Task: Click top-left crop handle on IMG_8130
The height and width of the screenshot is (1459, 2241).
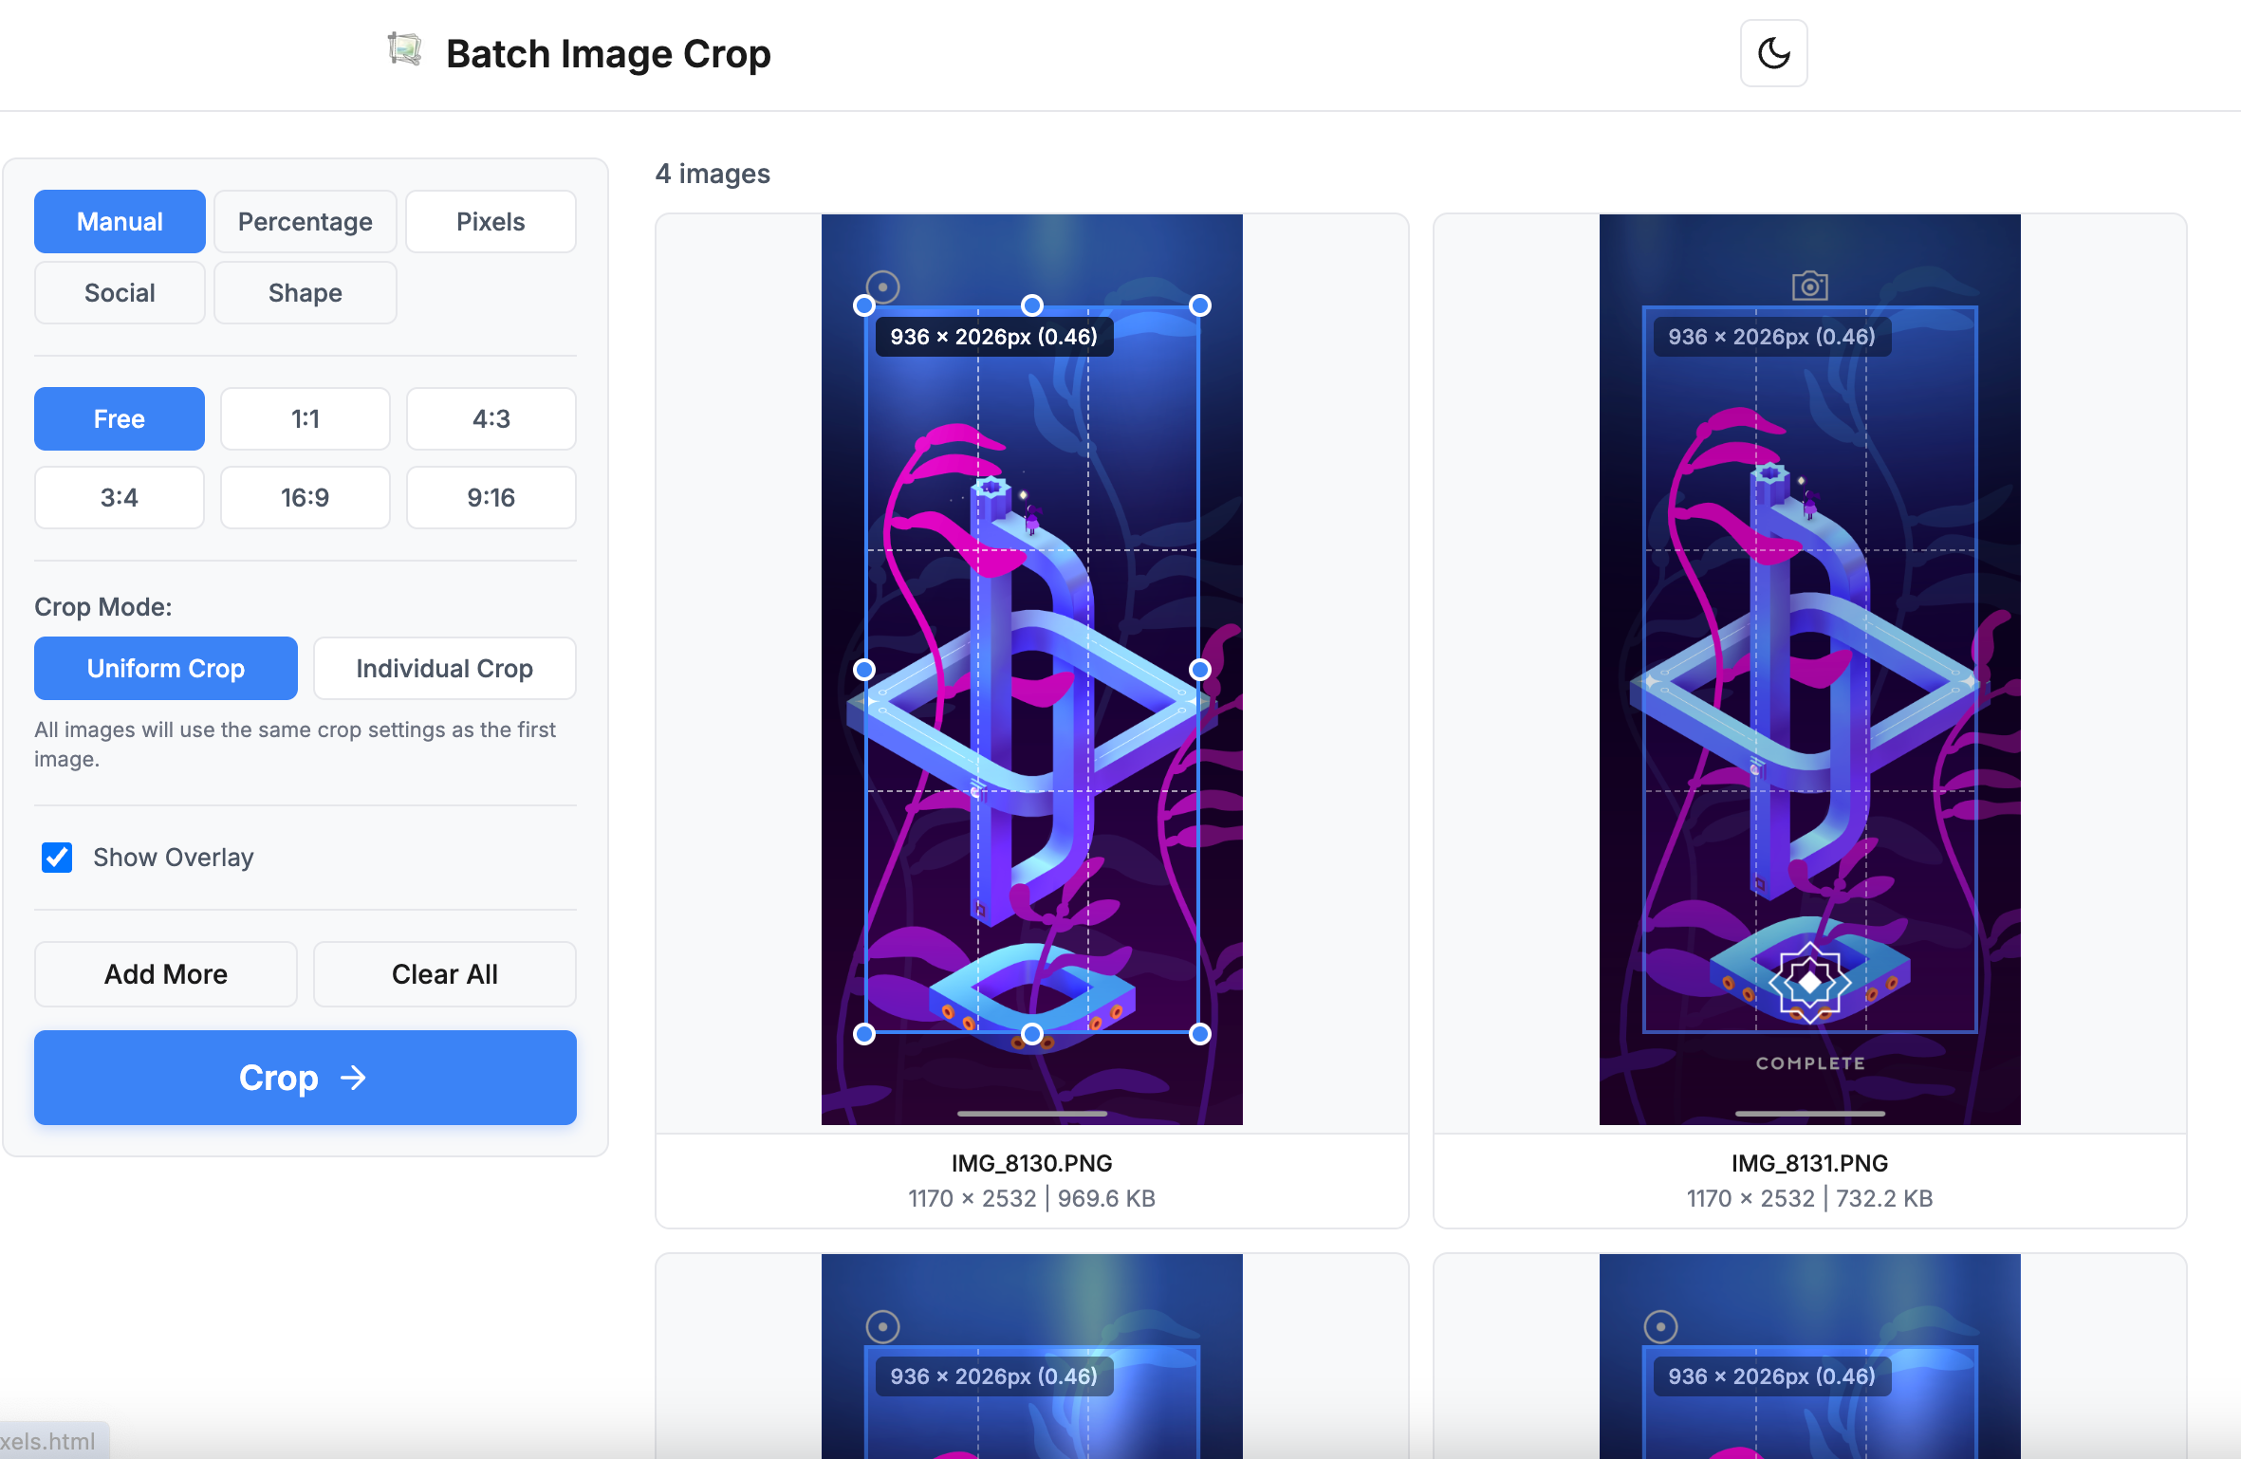Action: (863, 305)
